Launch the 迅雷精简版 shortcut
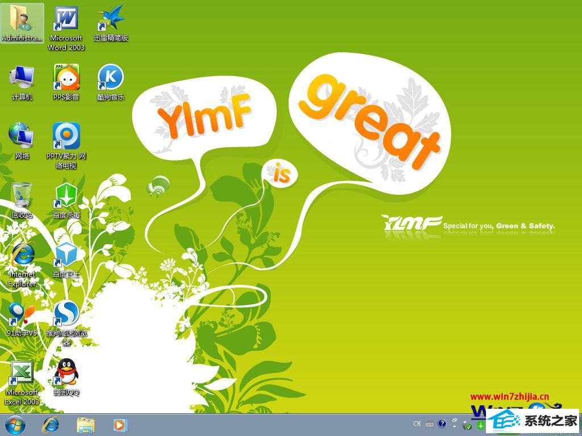Viewport: 582px width, 436px height. (111, 23)
